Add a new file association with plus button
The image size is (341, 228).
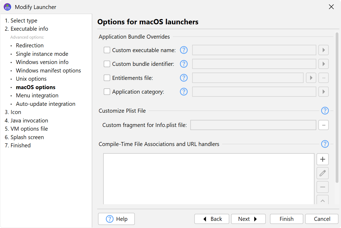[322, 159]
